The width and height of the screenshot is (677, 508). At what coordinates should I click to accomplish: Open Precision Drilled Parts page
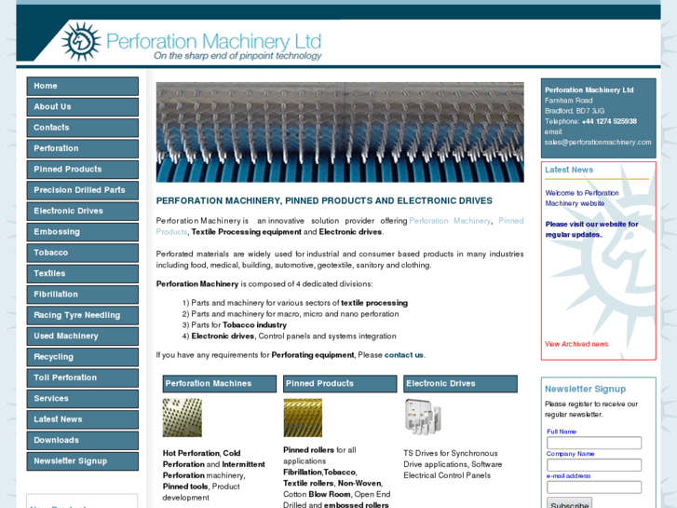83,190
